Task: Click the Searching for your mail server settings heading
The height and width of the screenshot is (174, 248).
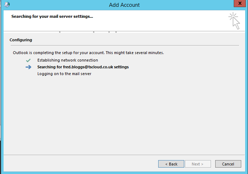Action: pos(52,16)
